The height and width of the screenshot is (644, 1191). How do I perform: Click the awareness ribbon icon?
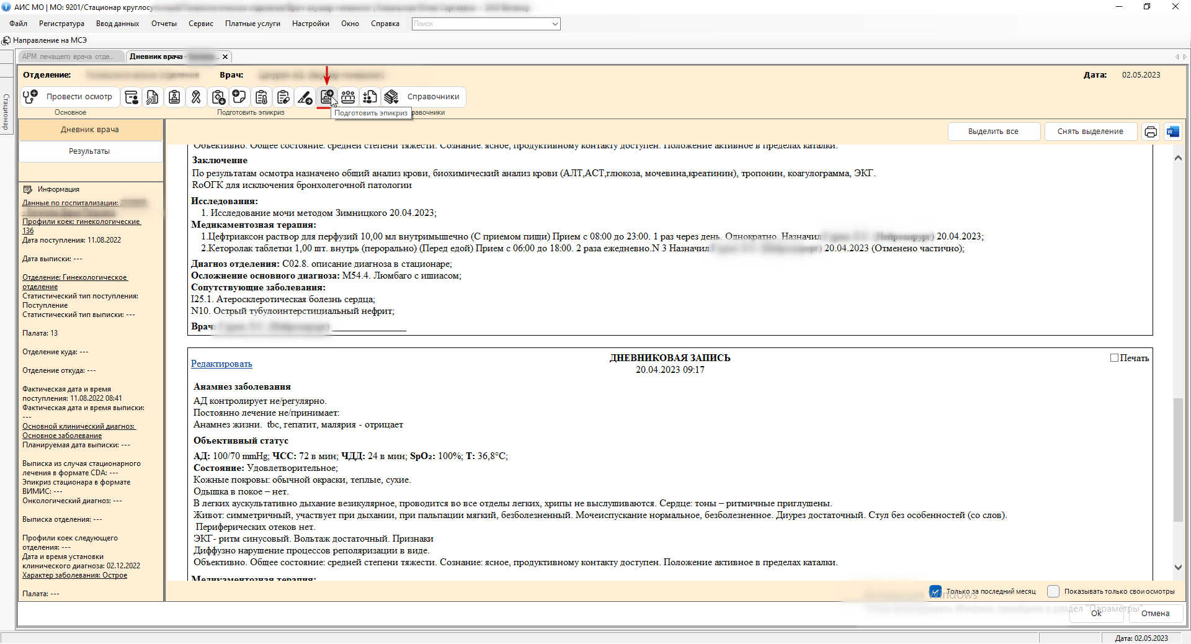[196, 97]
